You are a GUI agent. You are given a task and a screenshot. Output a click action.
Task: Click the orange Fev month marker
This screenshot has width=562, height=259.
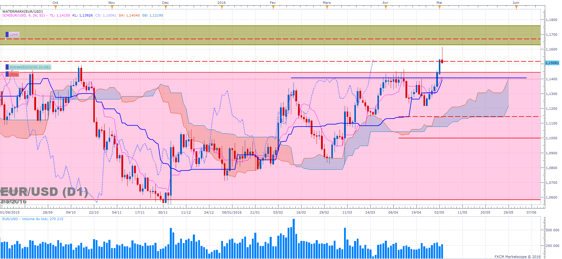point(273,7)
